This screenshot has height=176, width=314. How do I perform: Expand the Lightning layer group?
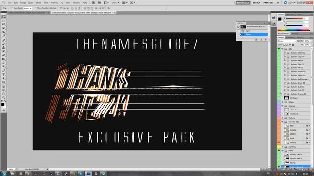tap(283, 147)
